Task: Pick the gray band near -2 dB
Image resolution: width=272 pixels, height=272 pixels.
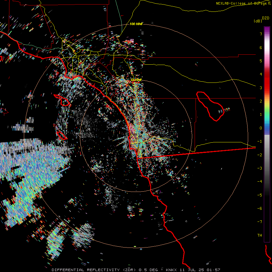Action: [267, 155]
